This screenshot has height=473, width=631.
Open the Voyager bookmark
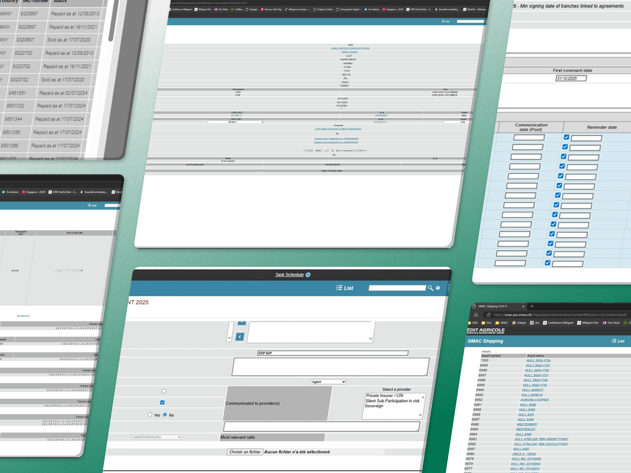(252, 9)
